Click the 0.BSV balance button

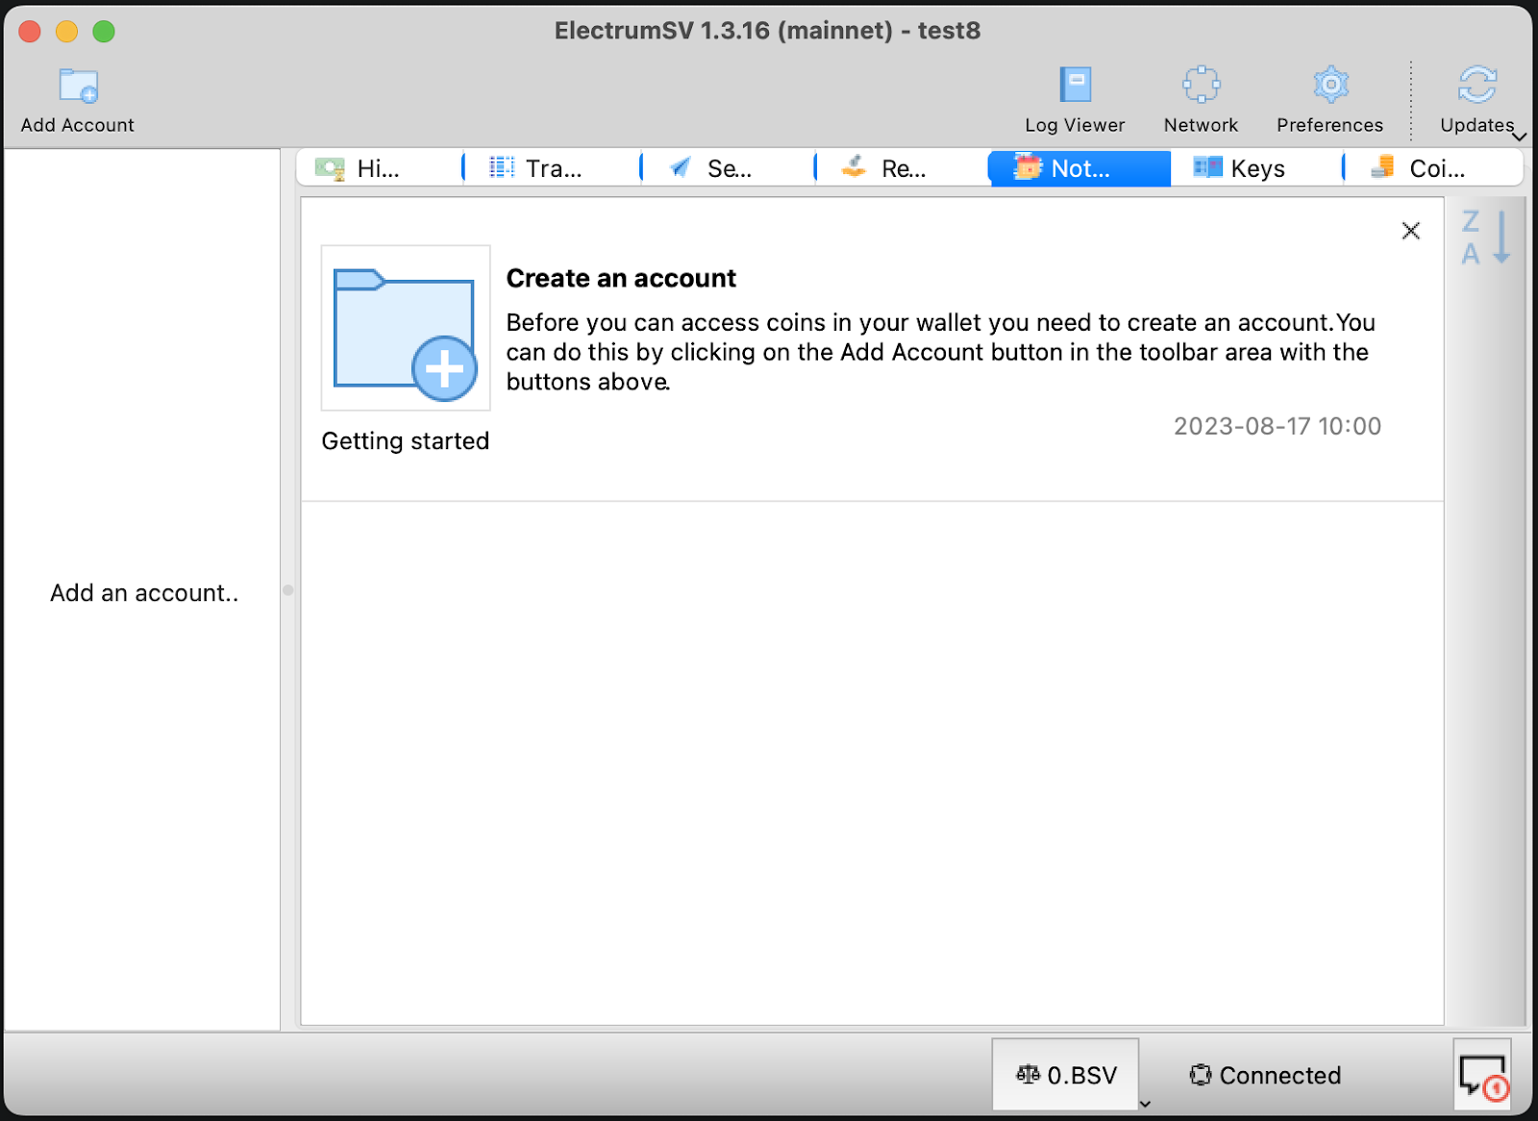1066,1075
